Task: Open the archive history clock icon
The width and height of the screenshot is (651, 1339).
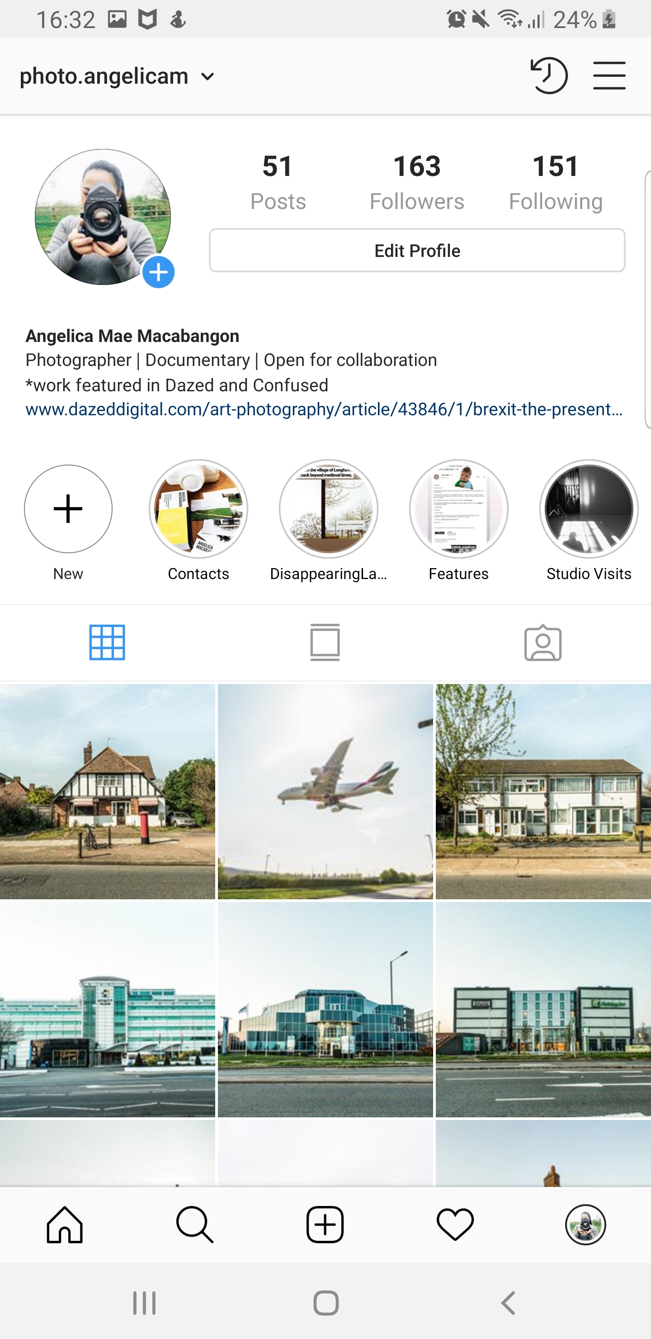Action: (549, 76)
